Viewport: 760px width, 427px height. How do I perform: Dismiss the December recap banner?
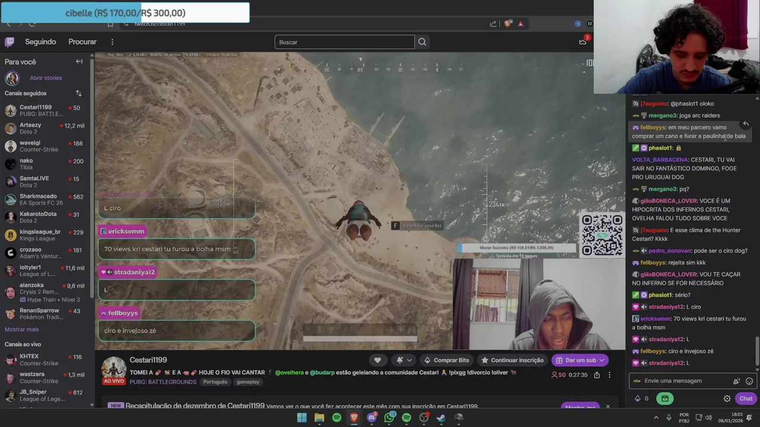[x=607, y=406]
